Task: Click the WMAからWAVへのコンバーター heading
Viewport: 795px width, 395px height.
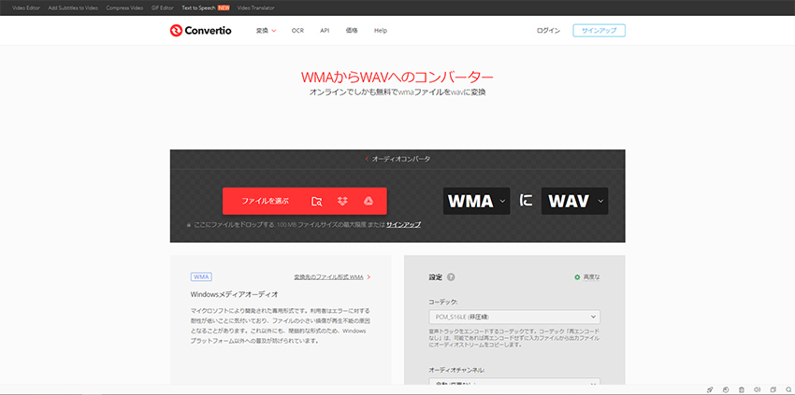Action: tap(397, 77)
